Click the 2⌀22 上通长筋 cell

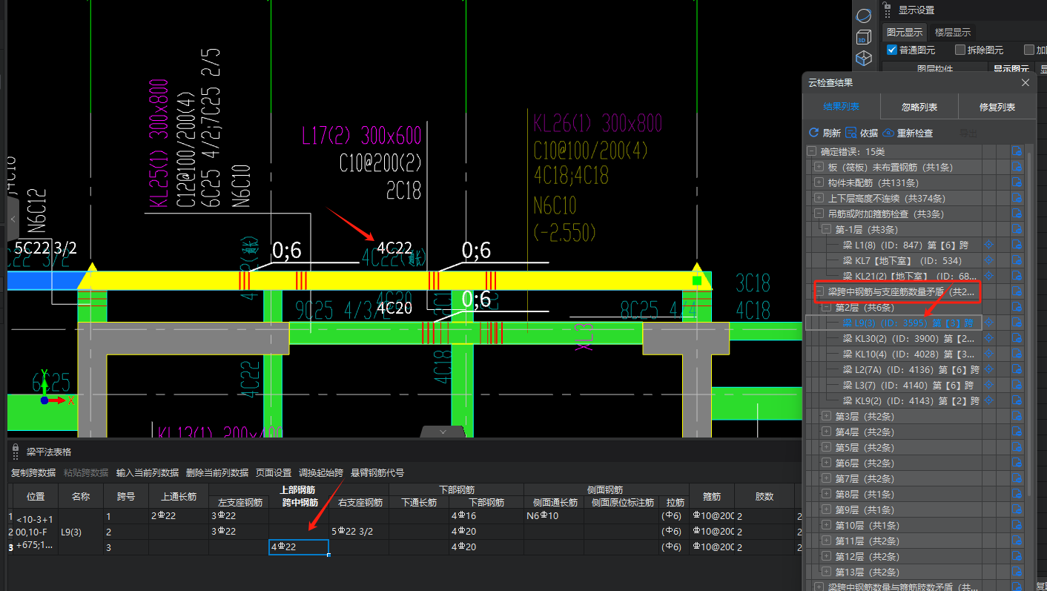tap(179, 515)
